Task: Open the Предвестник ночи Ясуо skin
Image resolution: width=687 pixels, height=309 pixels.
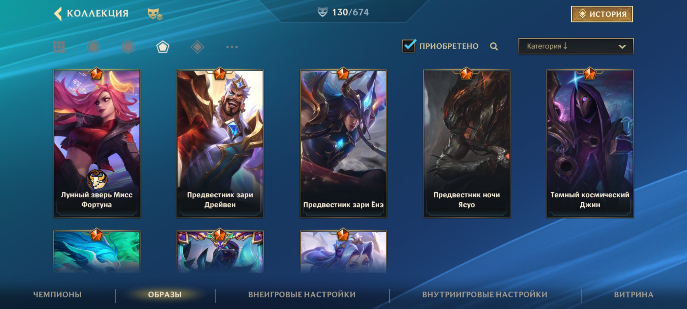Action: coord(467,144)
